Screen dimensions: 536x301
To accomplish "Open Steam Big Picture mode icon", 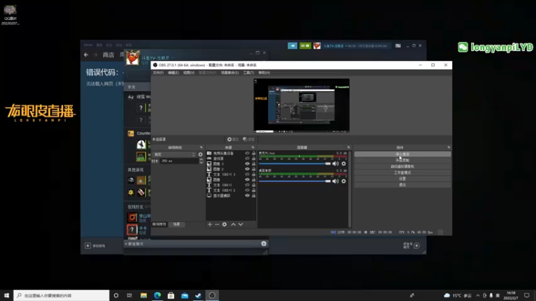I will click(x=398, y=45).
